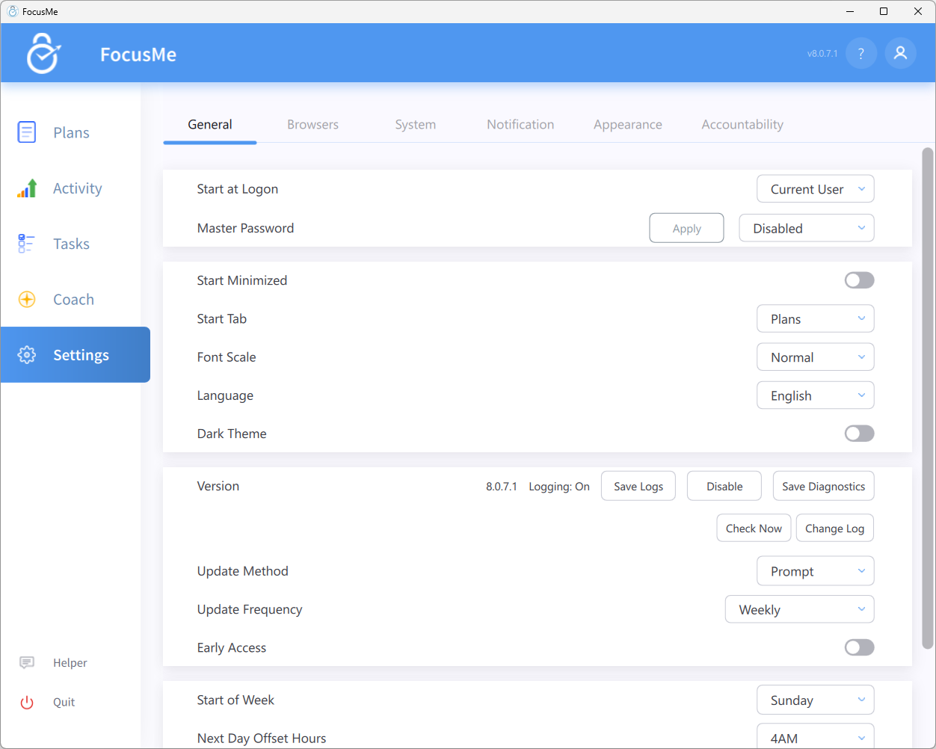Click the Master Password label
936x749 pixels.
click(x=245, y=228)
